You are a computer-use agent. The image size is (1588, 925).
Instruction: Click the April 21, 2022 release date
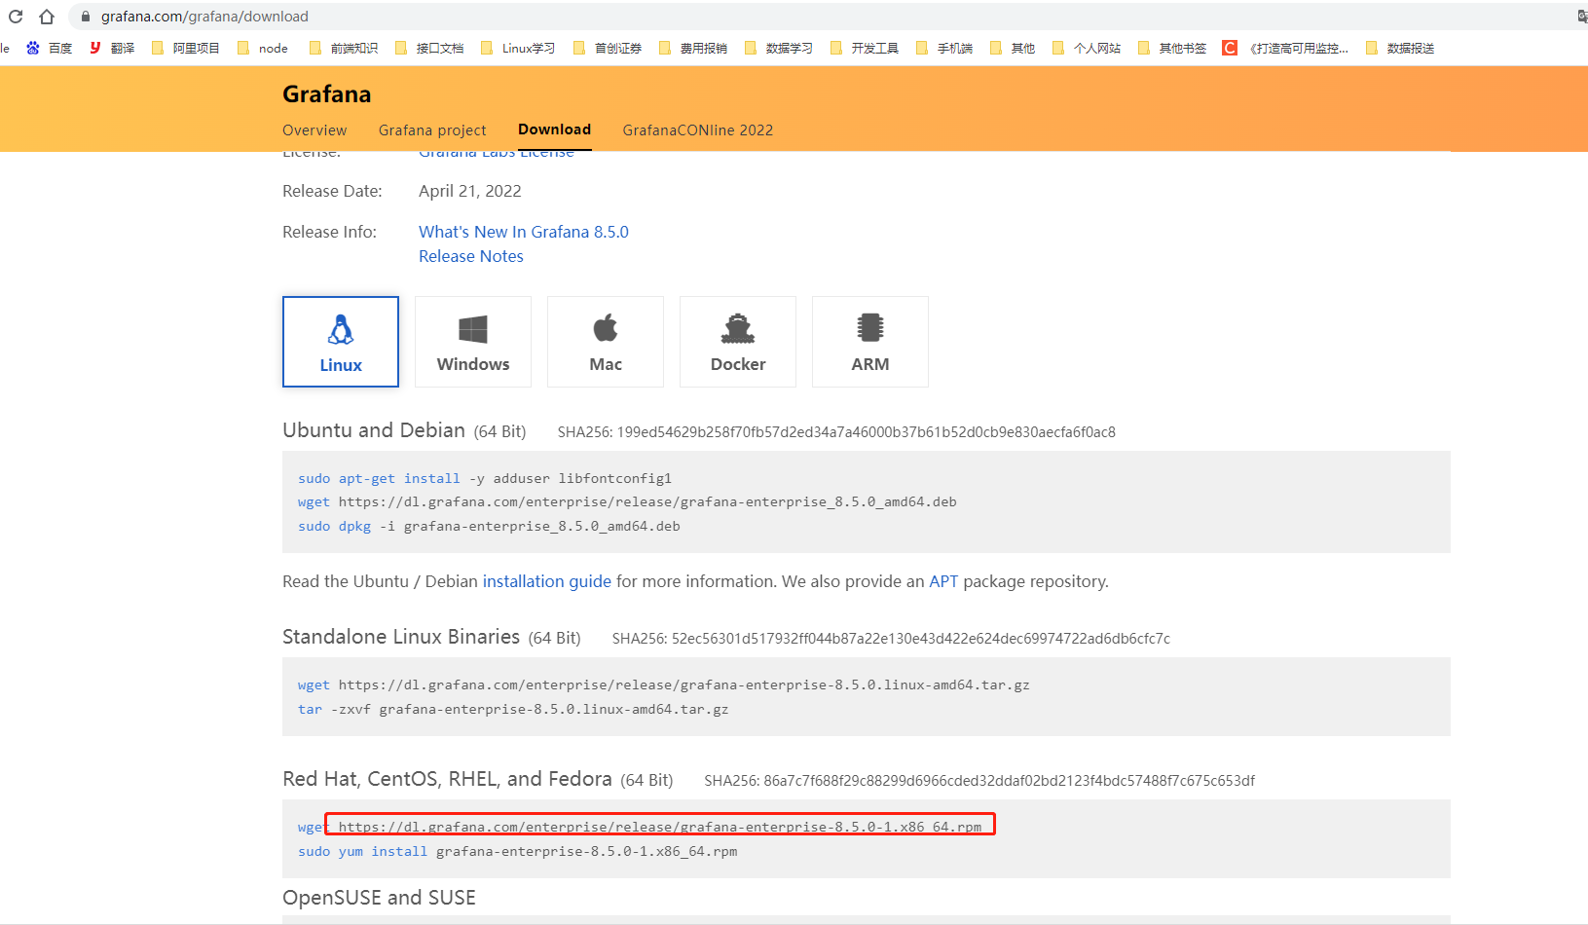(x=470, y=191)
